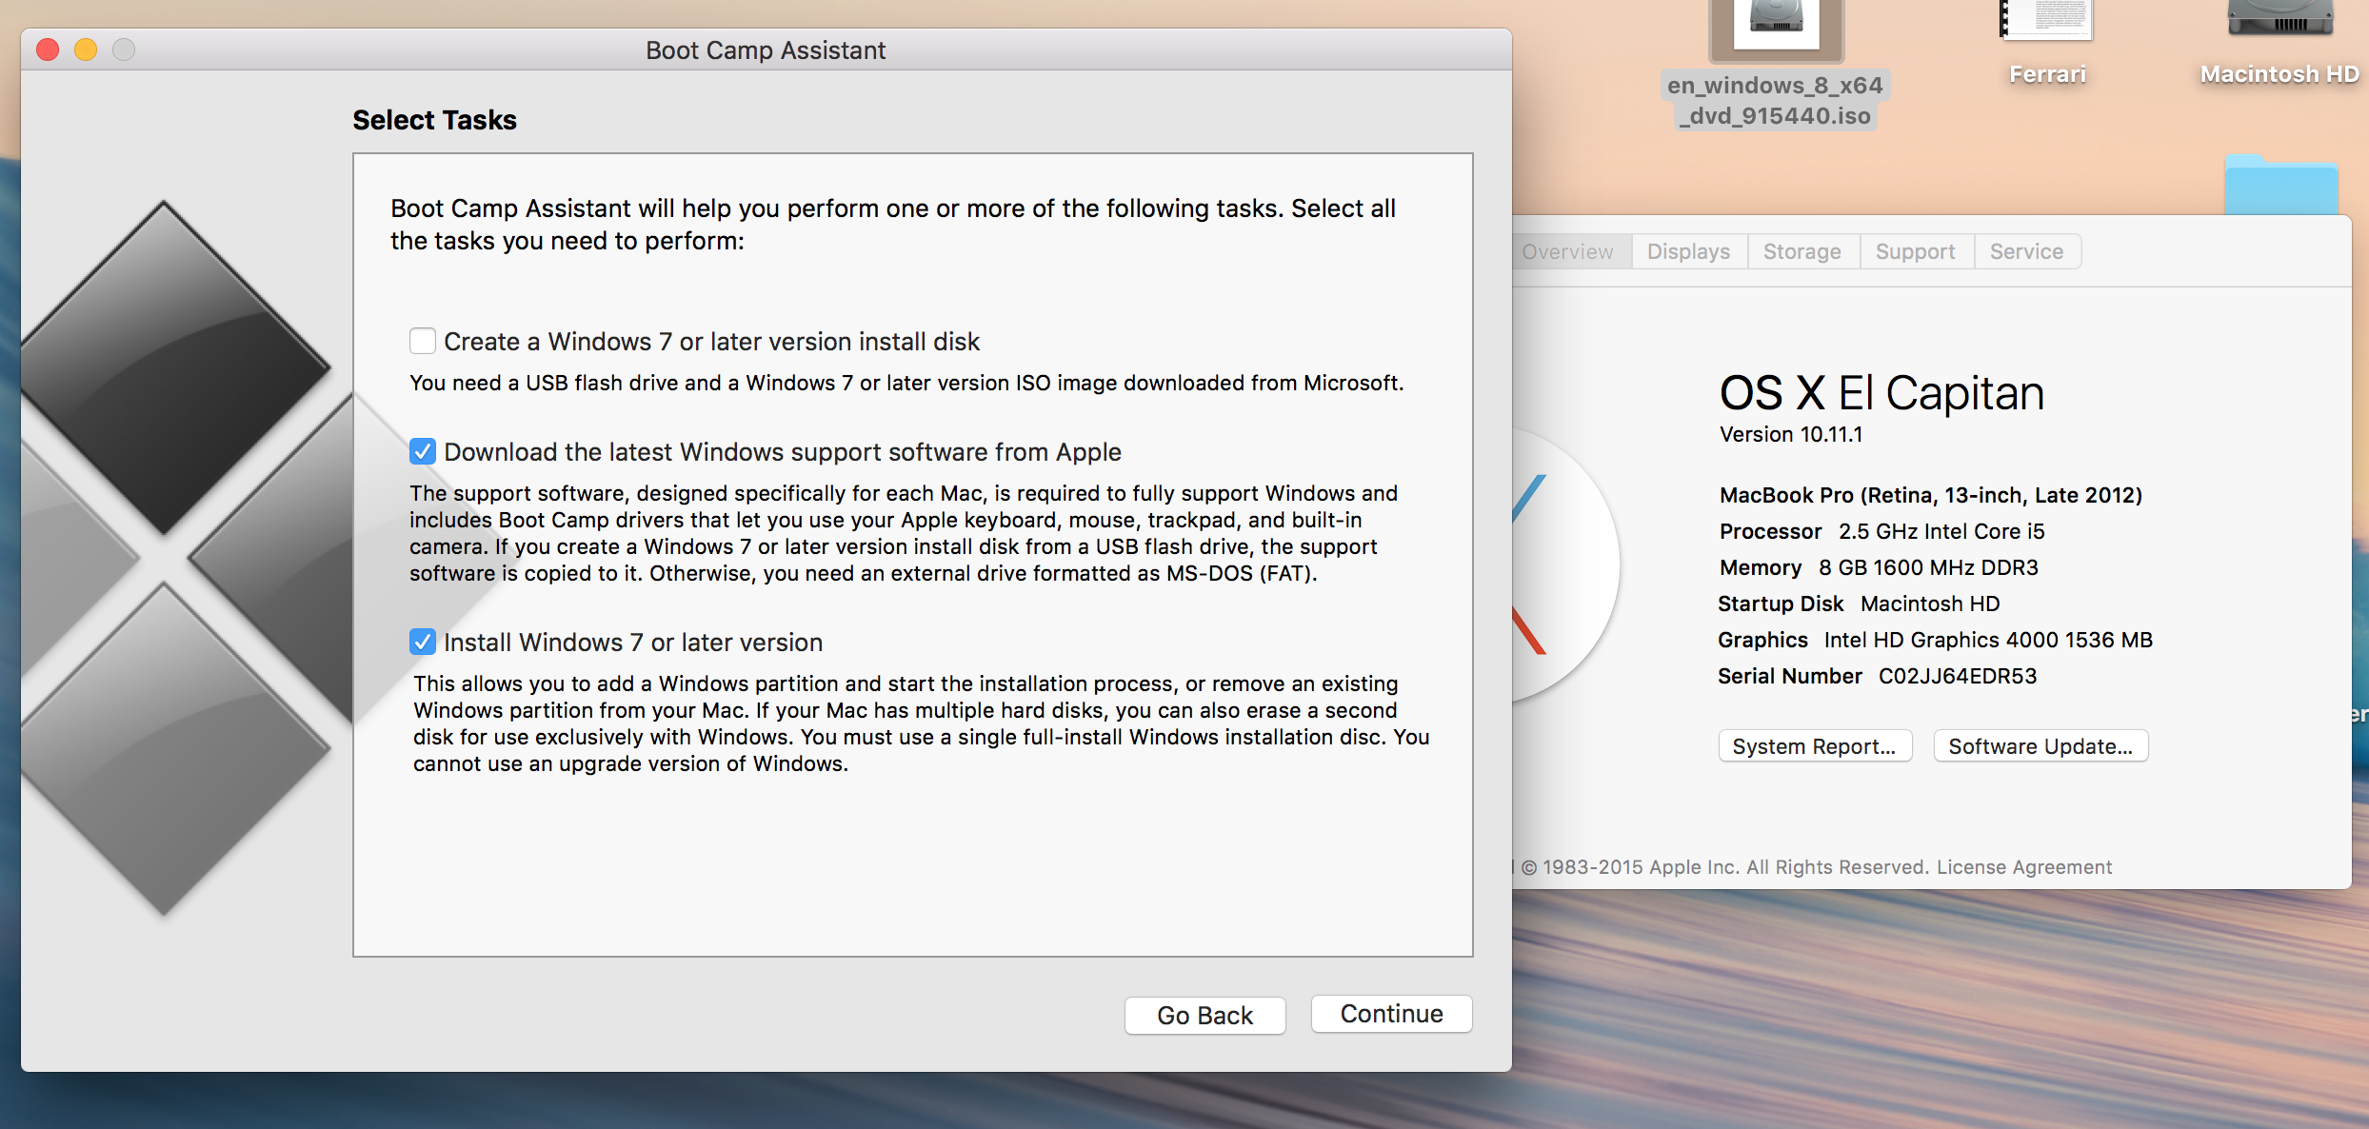Click the OS X El Capitan heading
2369x1129 pixels.
[1881, 392]
